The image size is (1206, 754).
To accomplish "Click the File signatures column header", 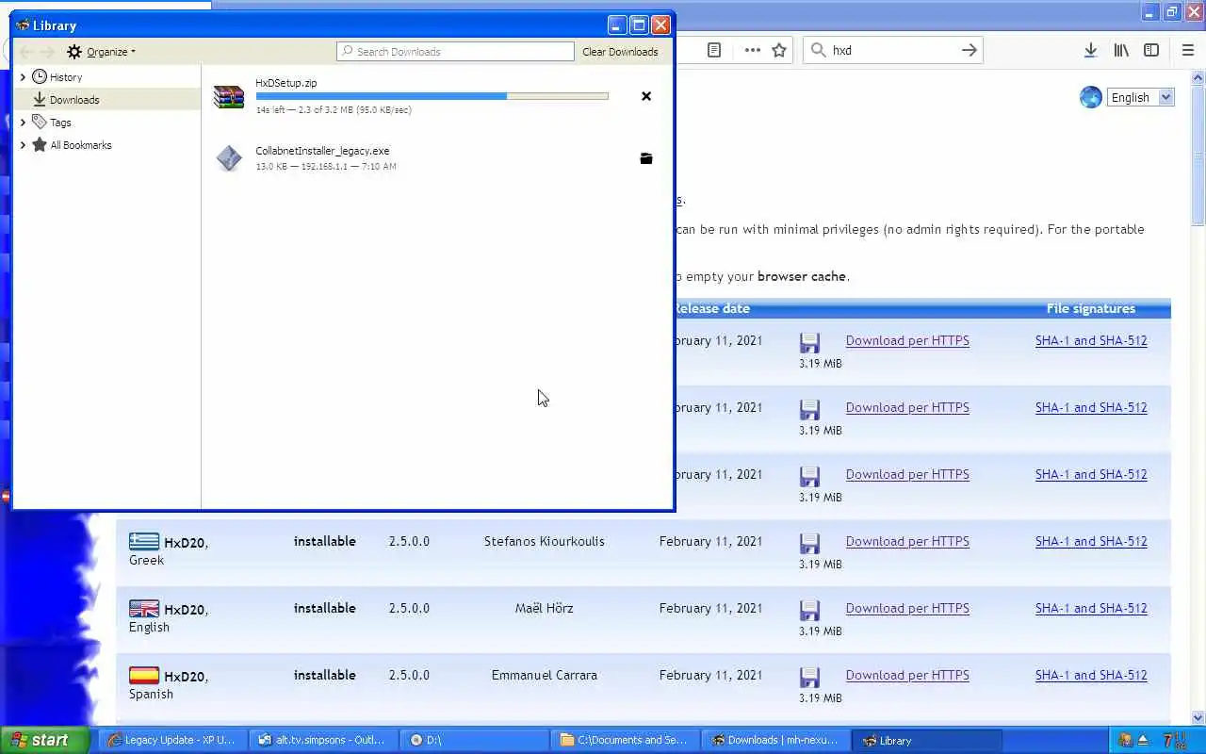I will [1090, 309].
